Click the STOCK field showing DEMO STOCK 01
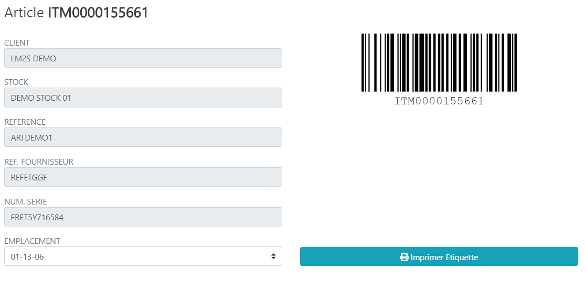The image size is (585, 301). point(143,98)
